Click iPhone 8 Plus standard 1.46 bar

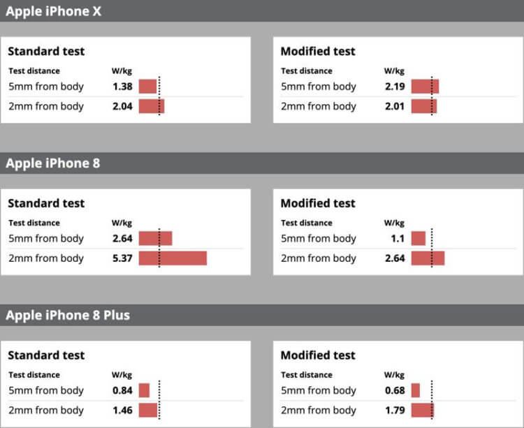[148, 410]
